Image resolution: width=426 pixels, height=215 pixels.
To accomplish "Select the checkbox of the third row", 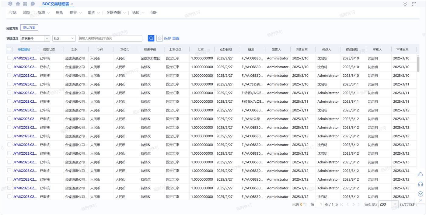I will pyautogui.click(x=9, y=76).
